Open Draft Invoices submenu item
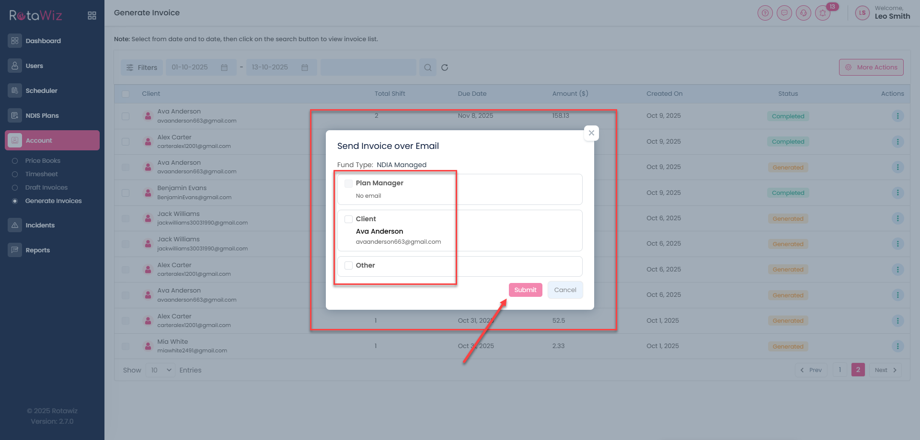Screen dimensions: 920x440 [x=46, y=188]
